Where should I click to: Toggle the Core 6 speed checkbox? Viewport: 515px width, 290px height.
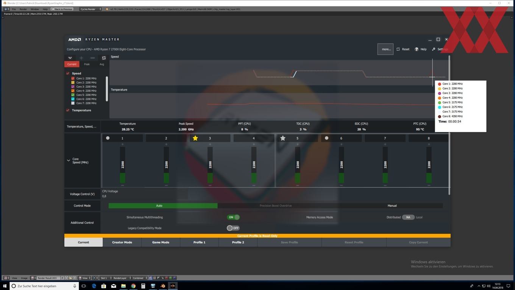pos(73,99)
